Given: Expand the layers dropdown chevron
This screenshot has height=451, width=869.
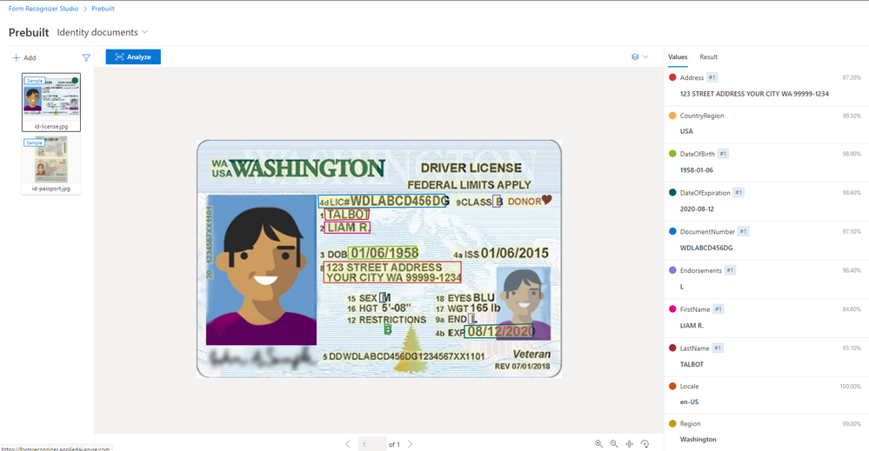Looking at the screenshot, I should tap(645, 57).
